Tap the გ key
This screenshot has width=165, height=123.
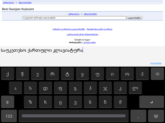(75, 88)
